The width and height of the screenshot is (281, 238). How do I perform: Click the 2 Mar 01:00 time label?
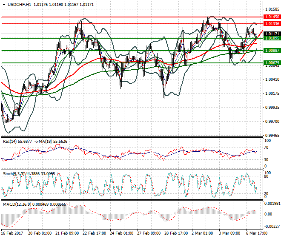pyautogui.click(x=202, y=234)
